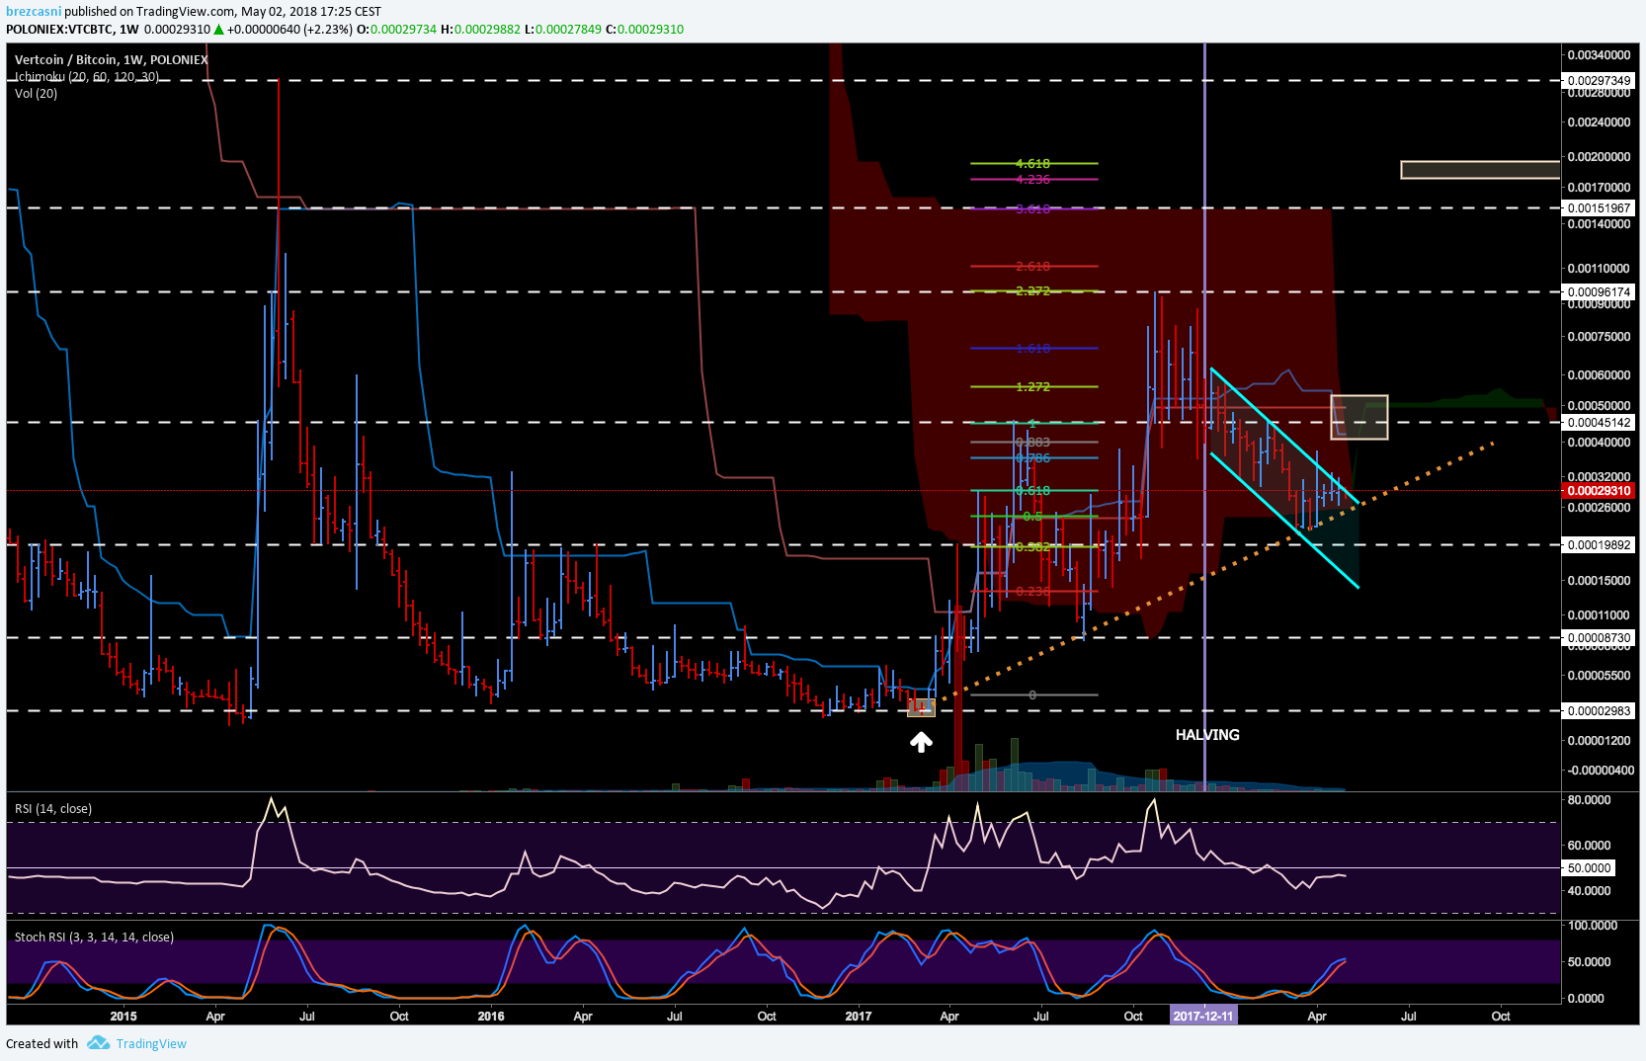This screenshot has height=1061, width=1646.
Task: Click the 2.272 Fibonacci extension label
Action: (1032, 291)
